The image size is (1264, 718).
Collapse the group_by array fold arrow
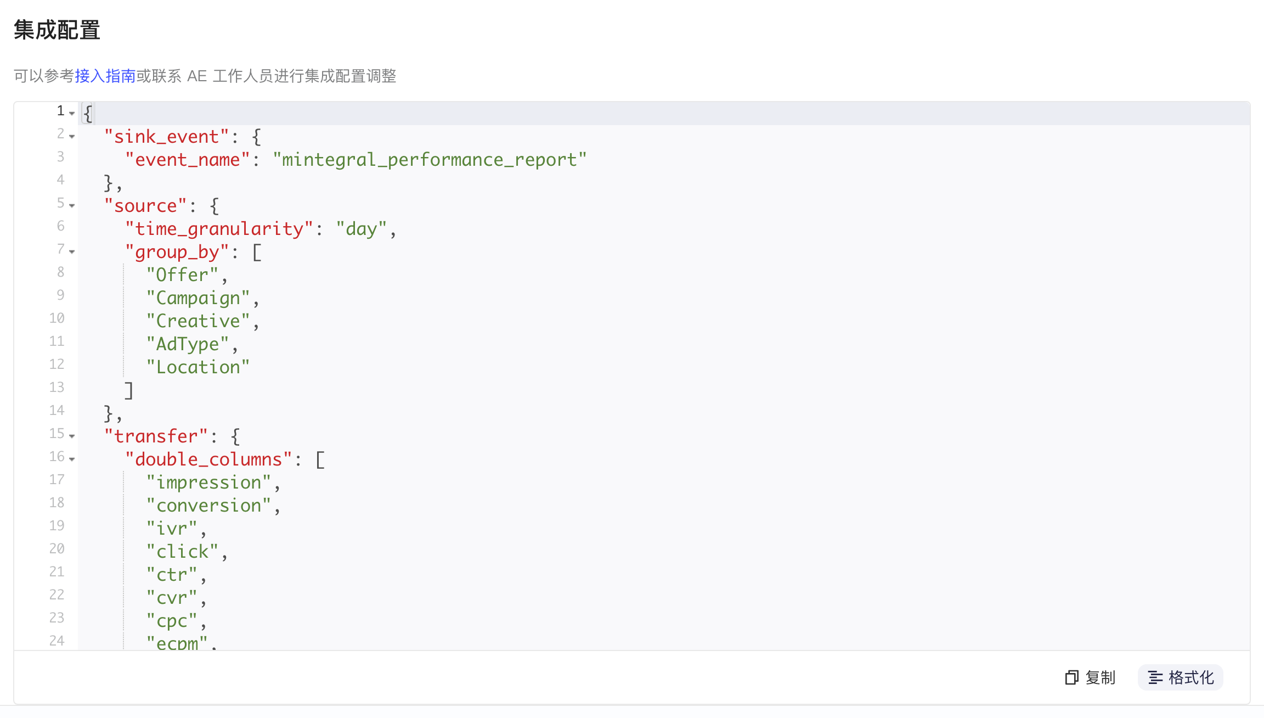[x=72, y=251]
